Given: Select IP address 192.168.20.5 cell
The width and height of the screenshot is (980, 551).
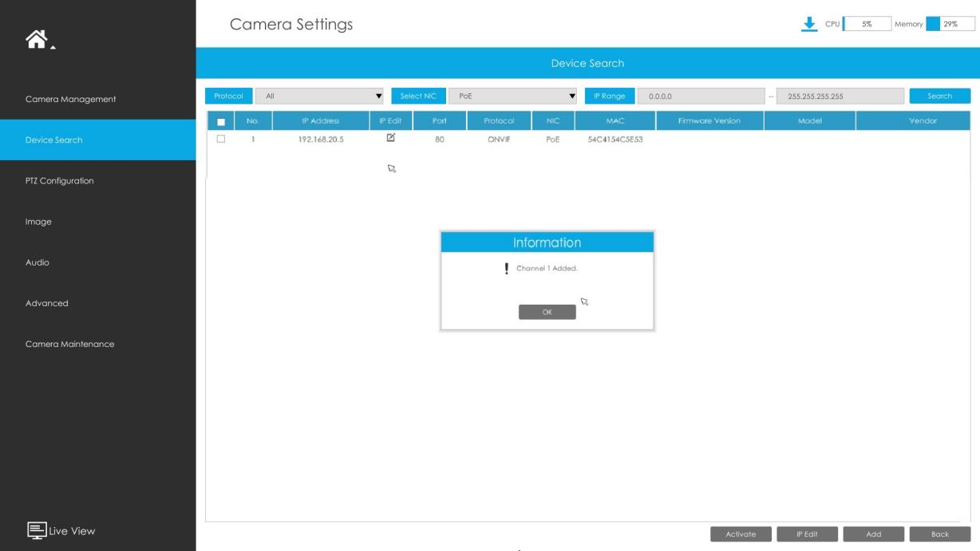Looking at the screenshot, I should point(321,138).
